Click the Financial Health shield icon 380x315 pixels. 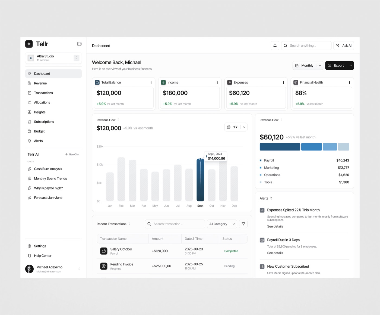pos(296,82)
